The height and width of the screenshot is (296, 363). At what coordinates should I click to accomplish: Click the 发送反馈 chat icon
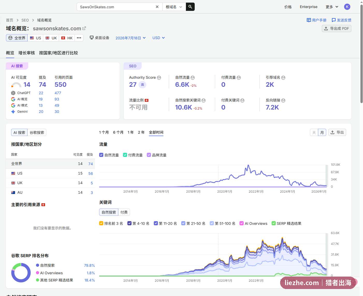click(334, 20)
